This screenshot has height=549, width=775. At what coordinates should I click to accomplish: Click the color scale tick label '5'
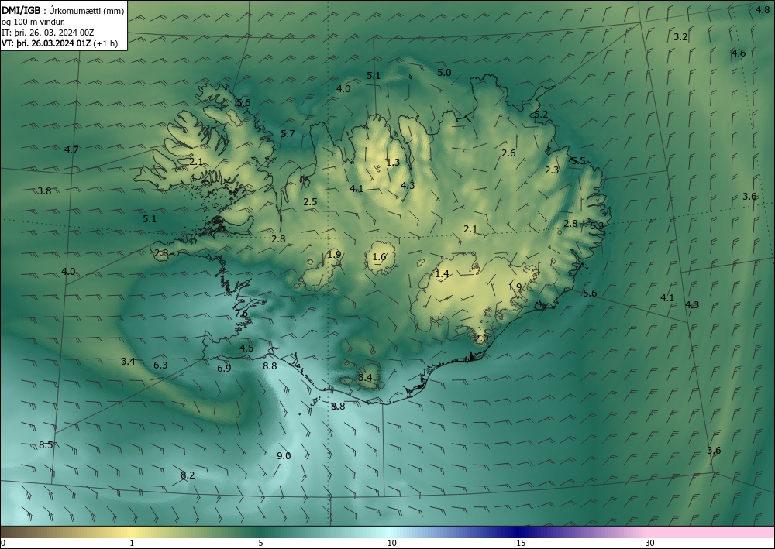coord(260,544)
